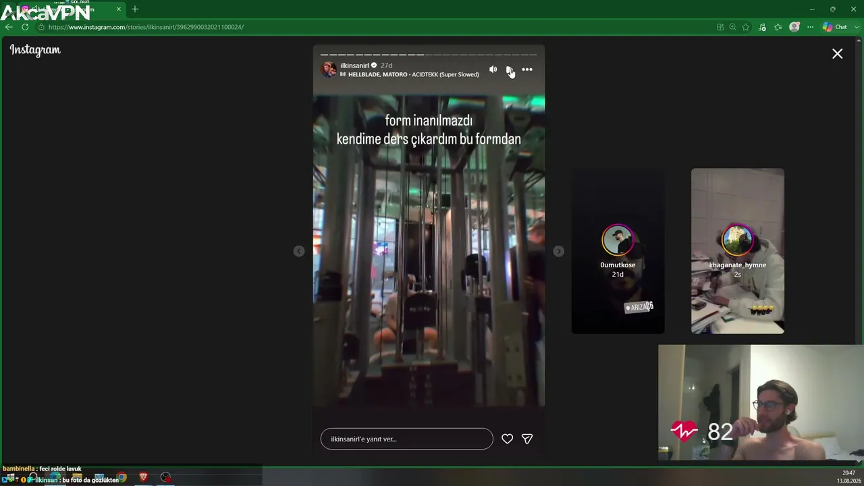Image resolution: width=864 pixels, height=486 pixels.
Task: Open the ilkinsanirl profile picture in story header
Action: pos(329,70)
